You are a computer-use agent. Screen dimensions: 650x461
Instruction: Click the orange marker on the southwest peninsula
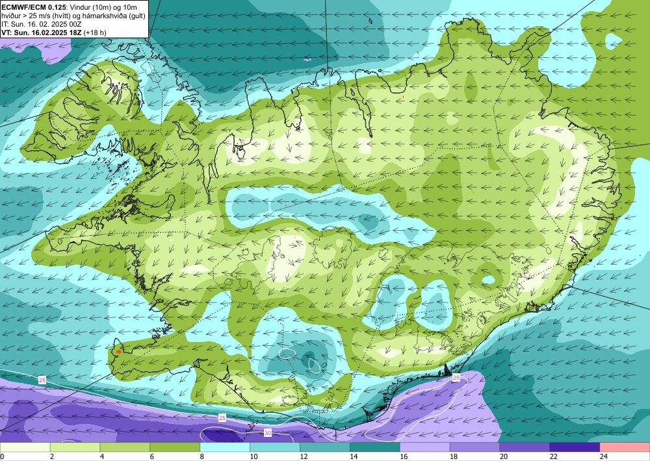[x=118, y=351]
